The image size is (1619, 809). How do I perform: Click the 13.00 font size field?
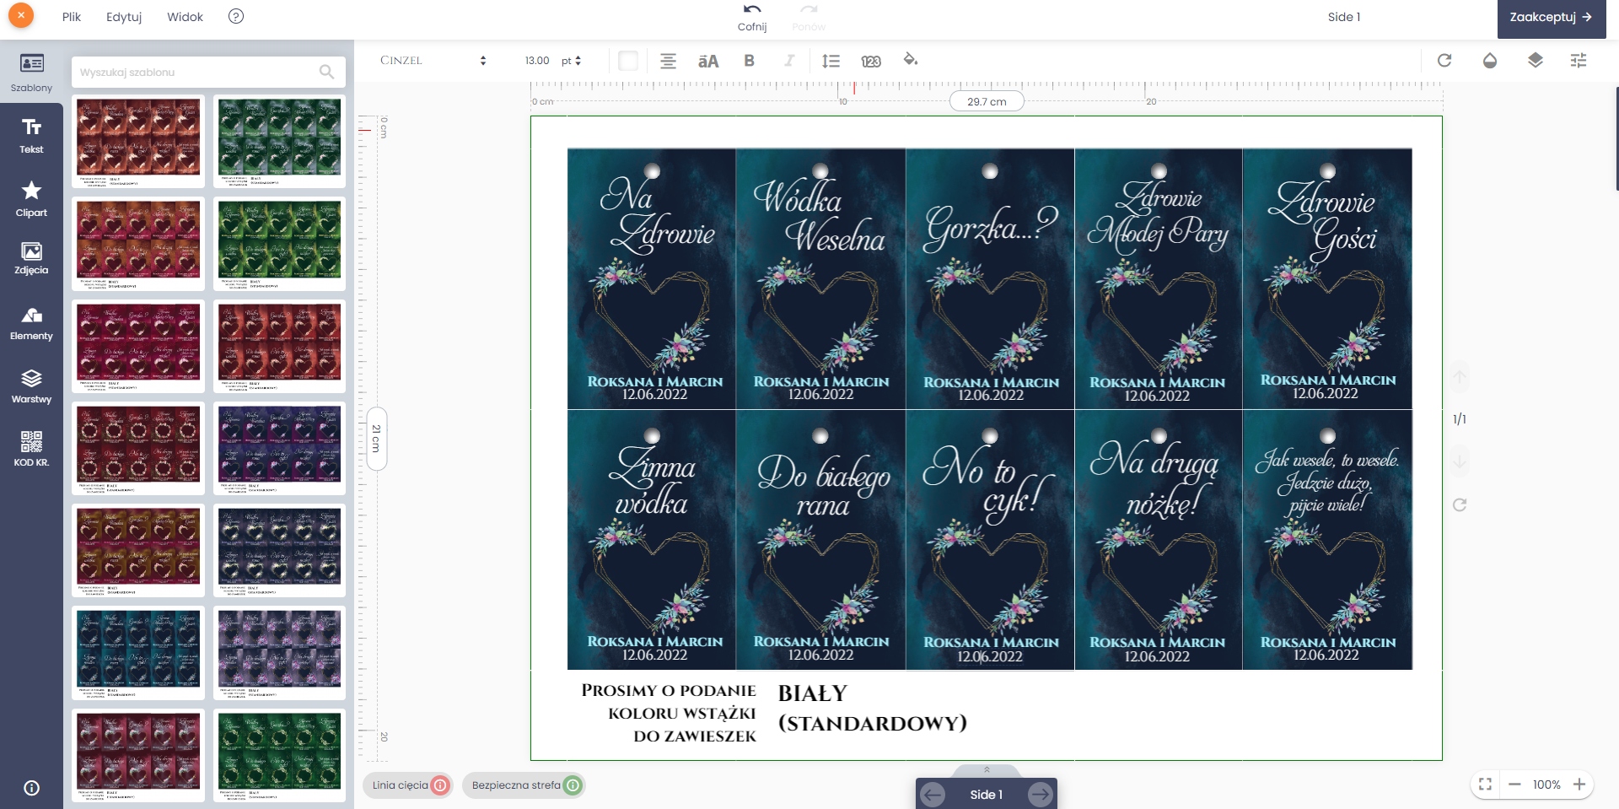pyautogui.click(x=536, y=61)
